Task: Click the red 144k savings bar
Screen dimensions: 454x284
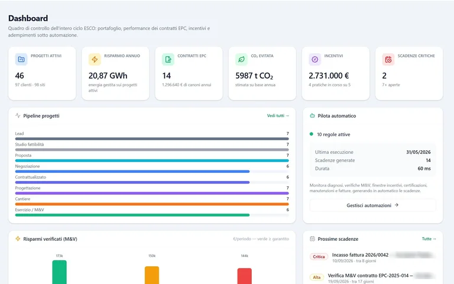Action: [x=245, y=276]
